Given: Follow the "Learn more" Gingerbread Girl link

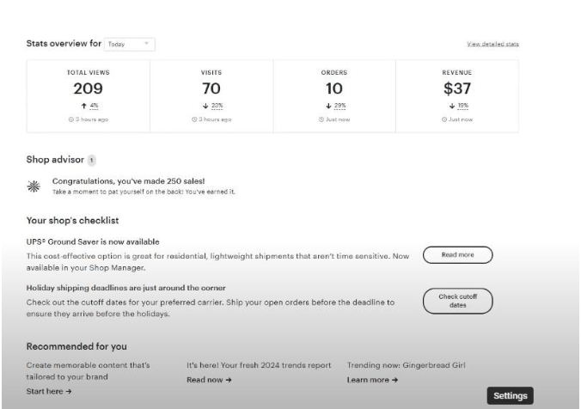Looking at the screenshot, I should (x=370, y=379).
